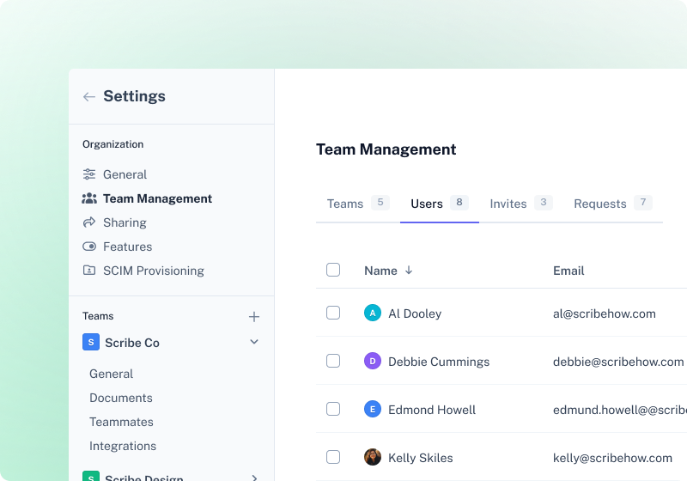
Task: Add a new team with plus icon
Action: click(254, 317)
